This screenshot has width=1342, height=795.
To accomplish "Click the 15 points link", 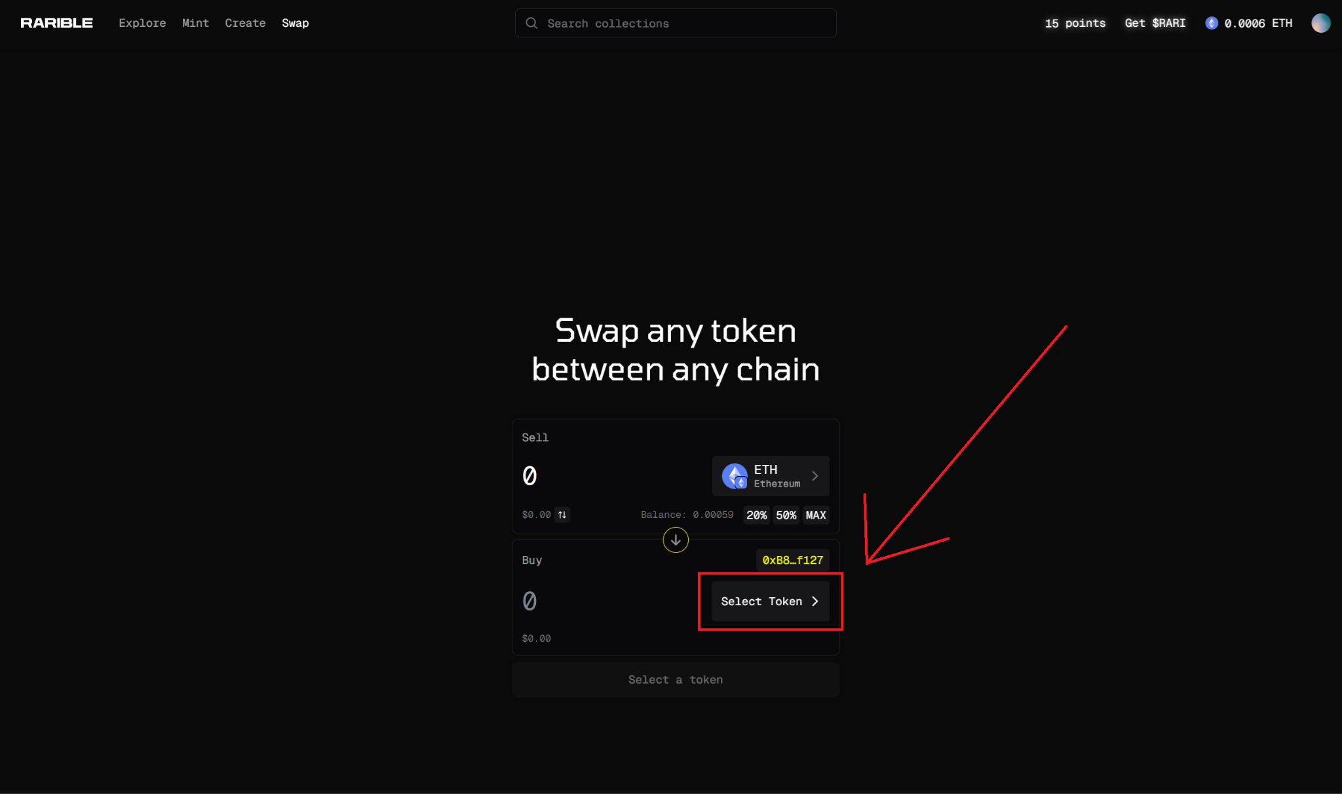I will point(1075,23).
